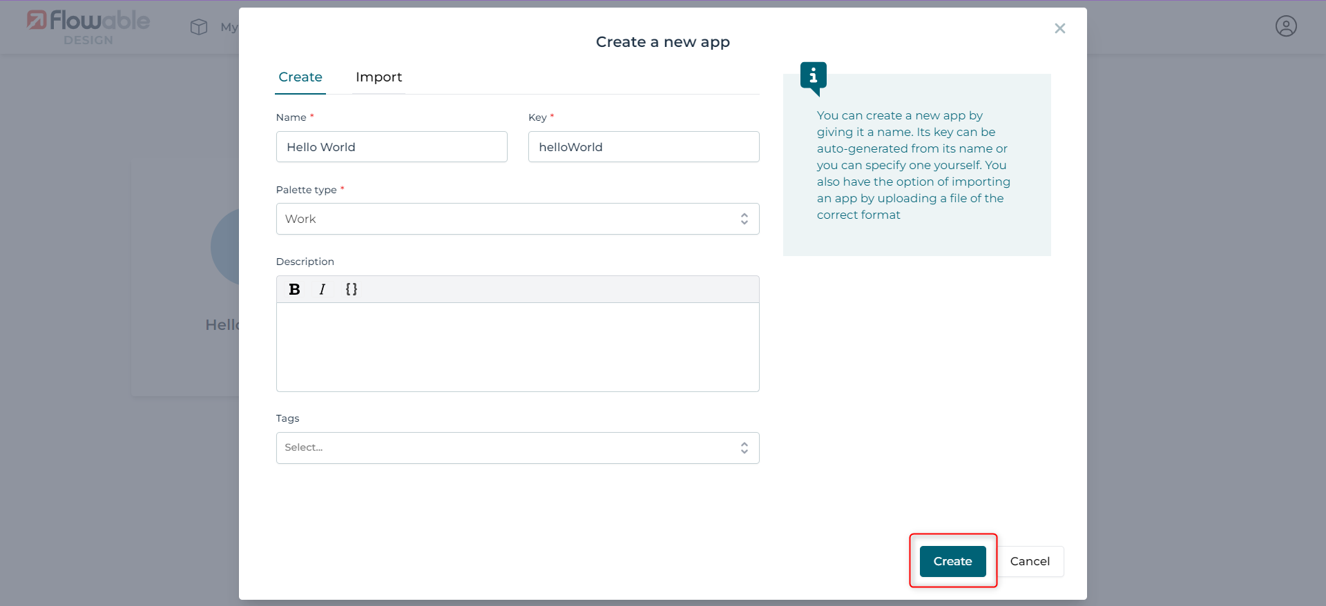
Task: Toggle bold formatting in Description
Action: (x=294, y=289)
